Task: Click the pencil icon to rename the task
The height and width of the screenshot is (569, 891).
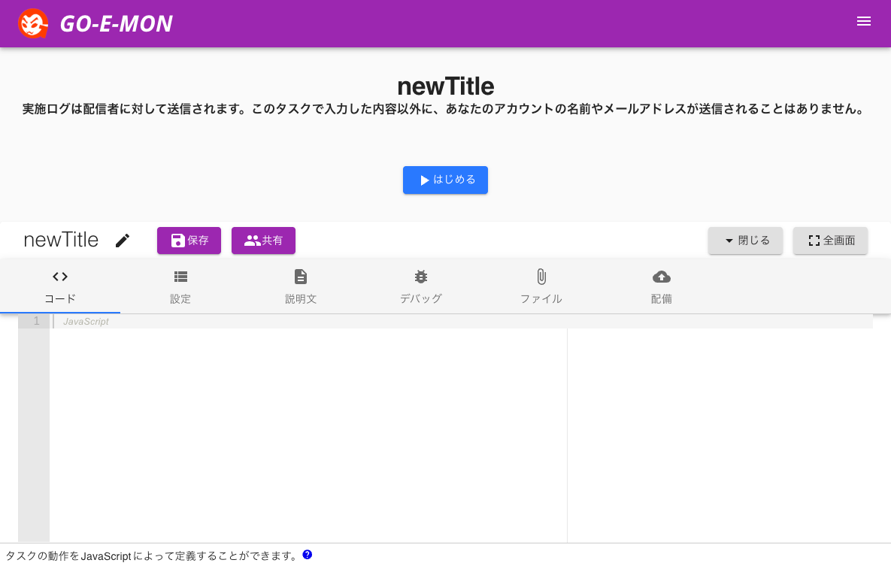Action: pos(123,240)
